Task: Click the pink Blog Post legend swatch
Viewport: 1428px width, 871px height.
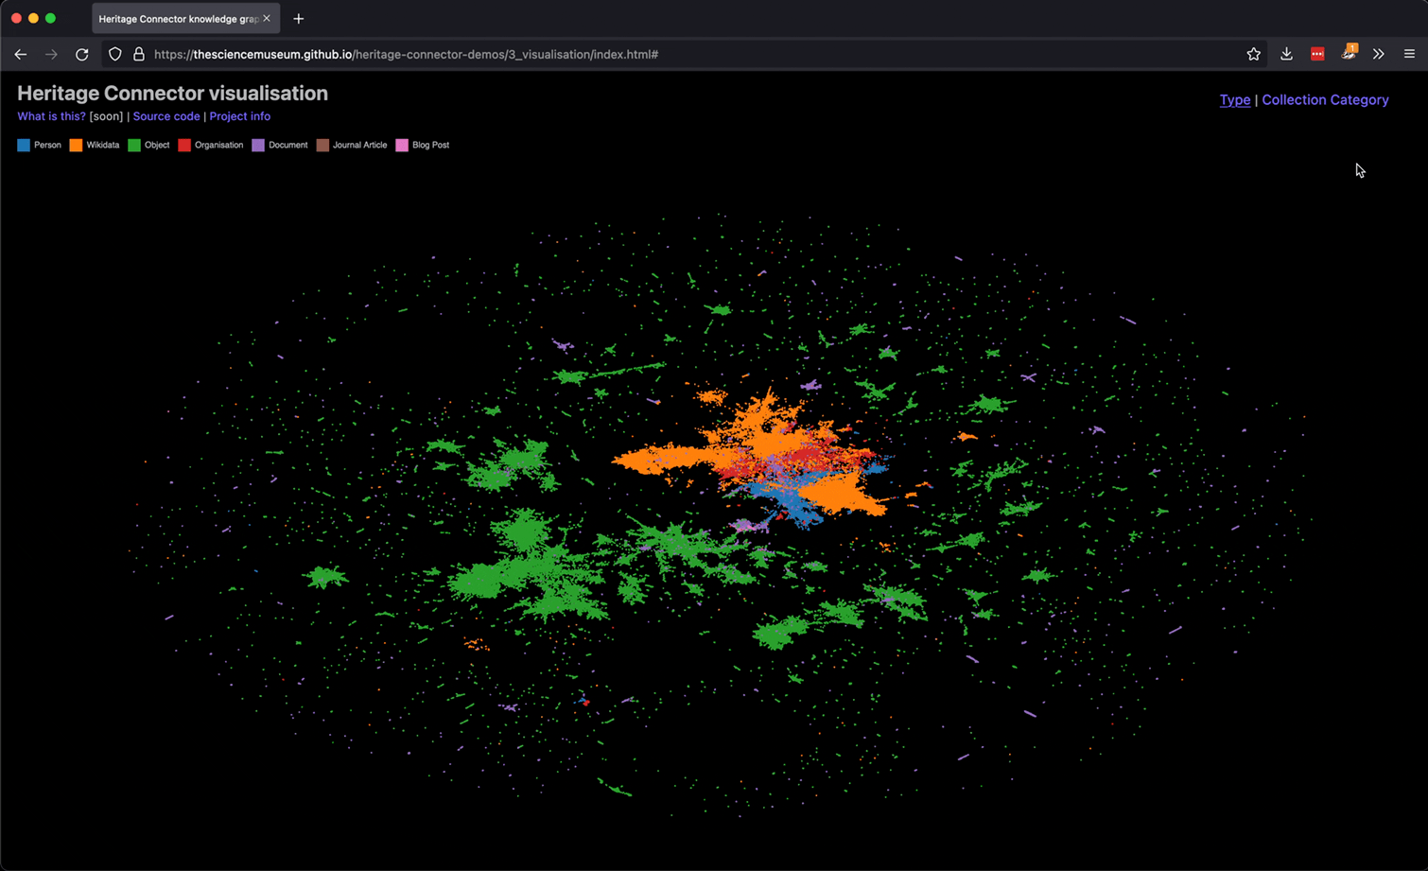Action: pos(402,146)
